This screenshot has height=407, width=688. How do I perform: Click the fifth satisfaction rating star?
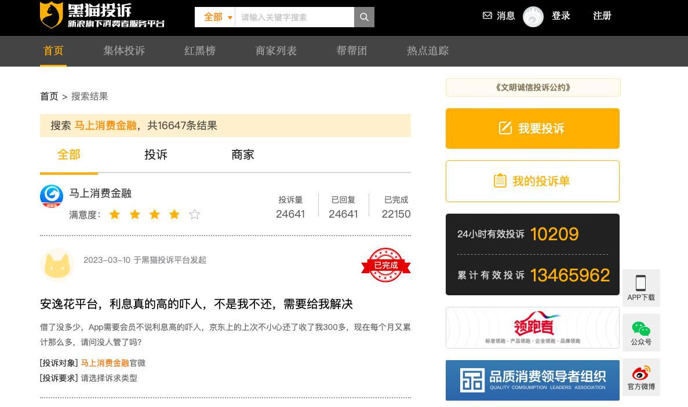click(195, 214)
